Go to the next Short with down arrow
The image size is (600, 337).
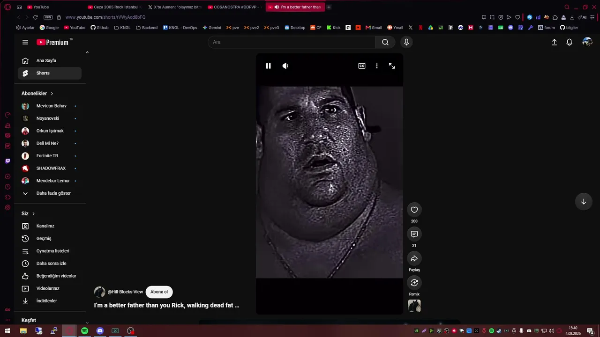[584, 202]
